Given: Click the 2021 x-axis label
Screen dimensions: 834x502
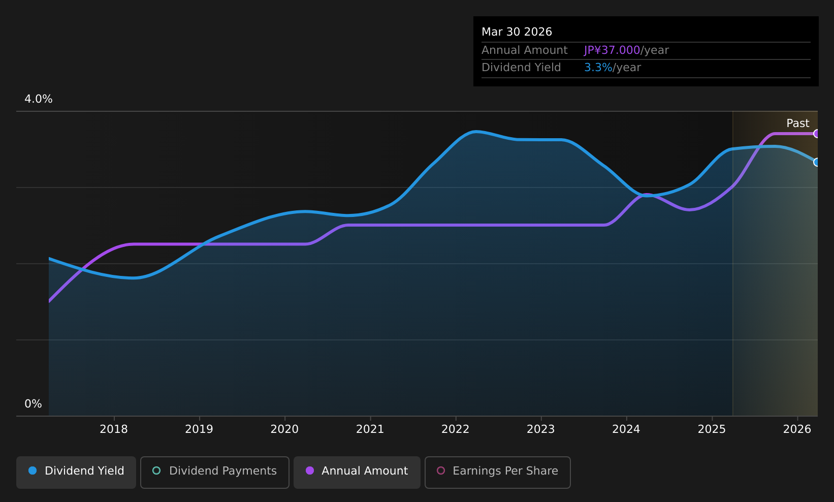Looking at the screenshot, I should pos(370,429).
